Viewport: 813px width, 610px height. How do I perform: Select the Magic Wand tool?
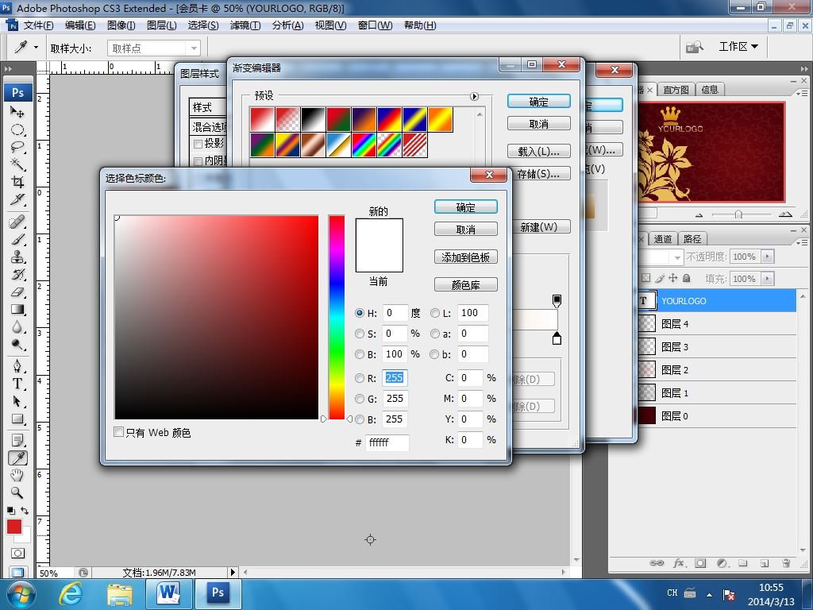tap(17, 164)
